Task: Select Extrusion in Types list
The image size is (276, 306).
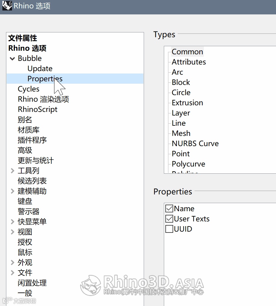Action: click(x=187, y=103)
